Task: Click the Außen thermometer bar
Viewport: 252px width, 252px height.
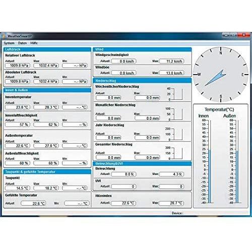Action: coord(237,177)
